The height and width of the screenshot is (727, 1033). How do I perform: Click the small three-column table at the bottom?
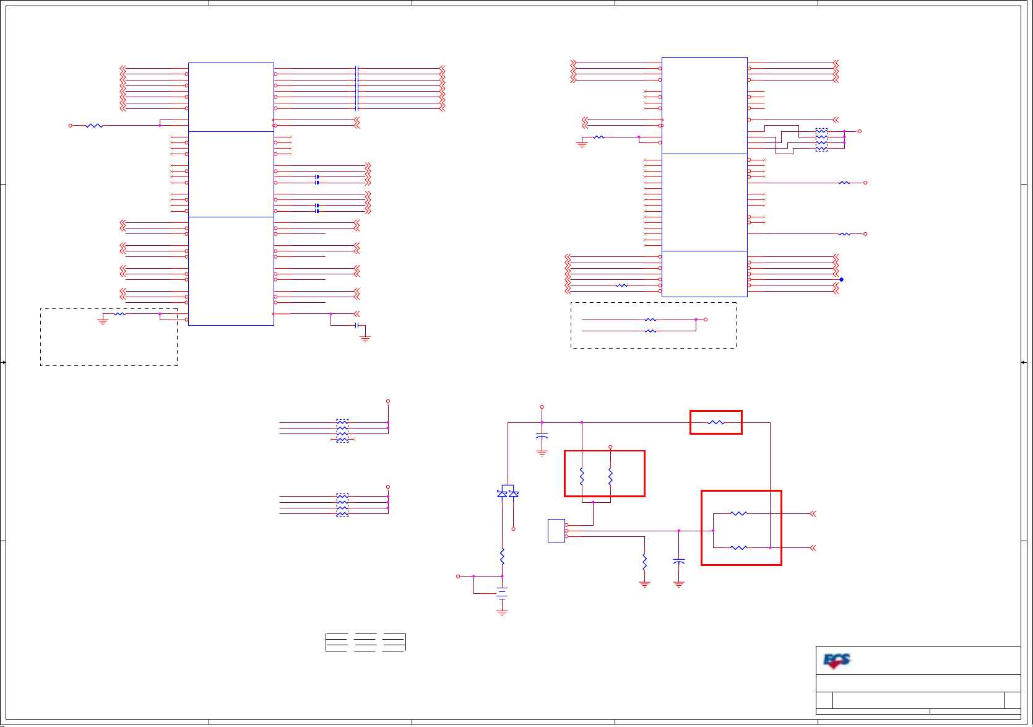click(x=365, y=642)
